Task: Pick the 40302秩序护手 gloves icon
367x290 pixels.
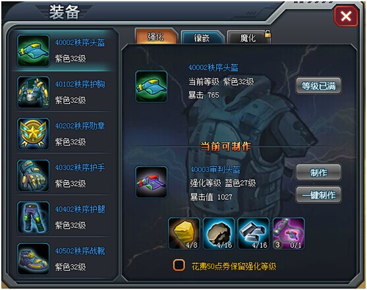Action: (33, 175)
